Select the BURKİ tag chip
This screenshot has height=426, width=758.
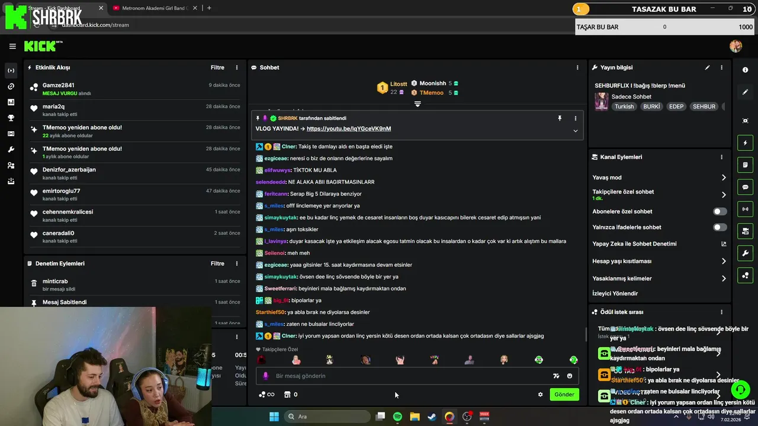coord(651,106)
